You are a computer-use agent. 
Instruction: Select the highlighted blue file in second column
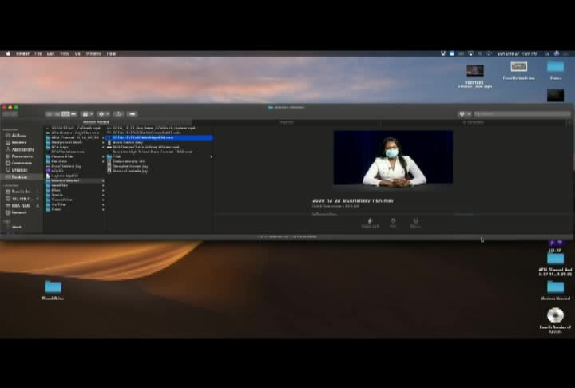click(160, 137)
